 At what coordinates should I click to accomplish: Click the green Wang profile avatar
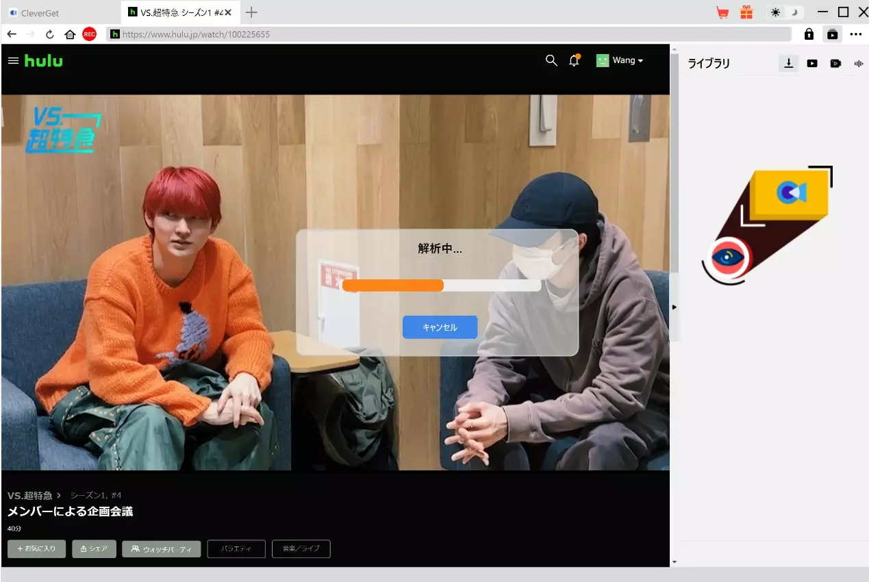[x=602, y=60]
